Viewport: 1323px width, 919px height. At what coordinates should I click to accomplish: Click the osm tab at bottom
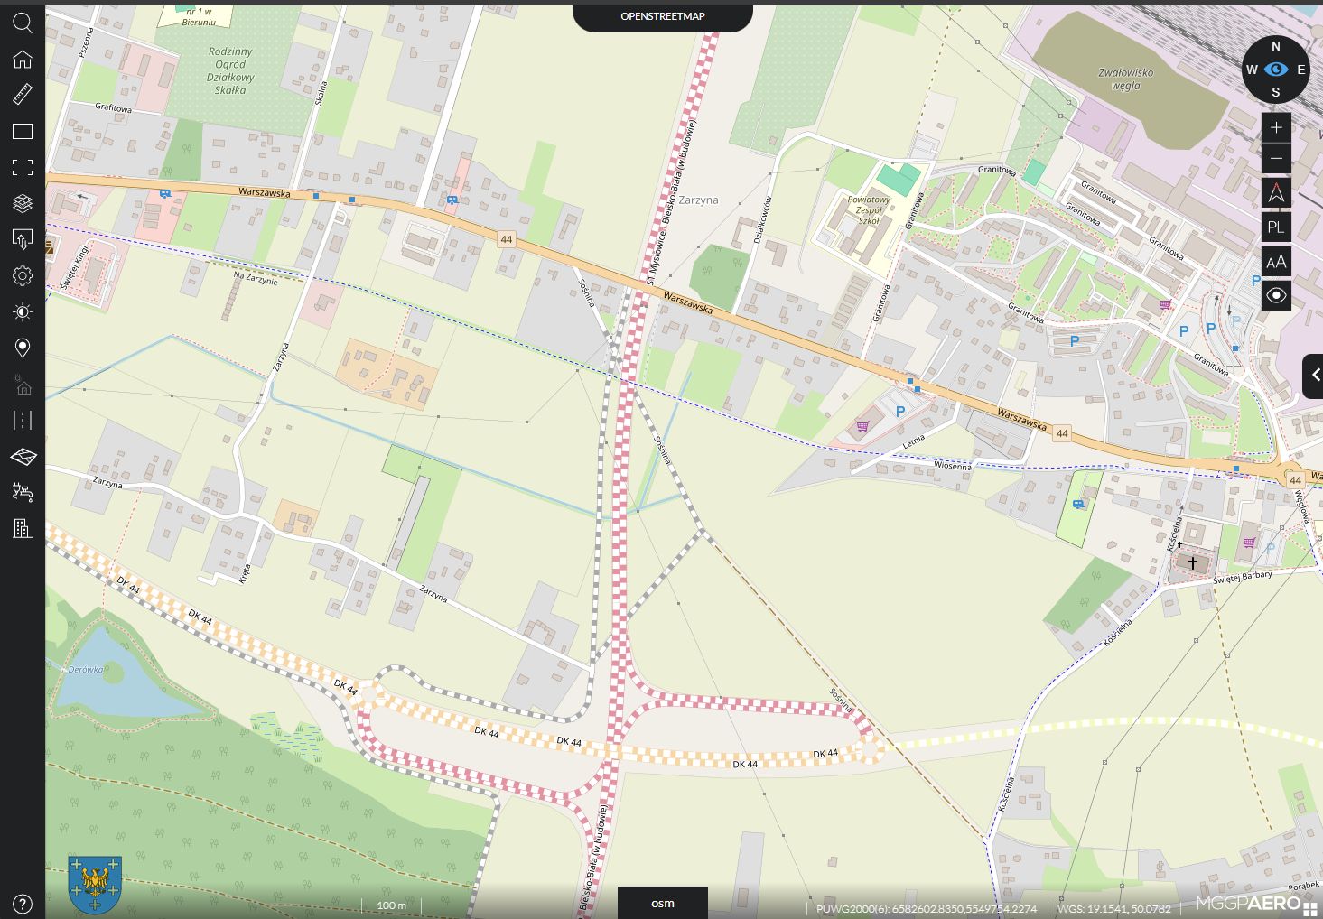coord(662,903)
